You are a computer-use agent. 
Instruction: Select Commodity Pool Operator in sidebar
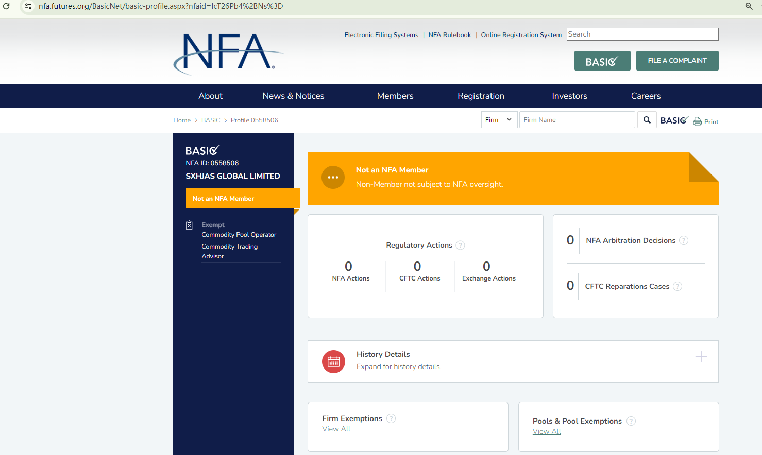pyautogui.click(x=239, y=235)
